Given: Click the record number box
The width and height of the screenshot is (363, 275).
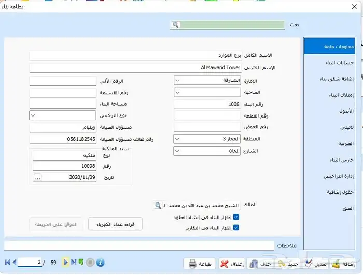Looking at the screenshot, I should tap(30, 262).
